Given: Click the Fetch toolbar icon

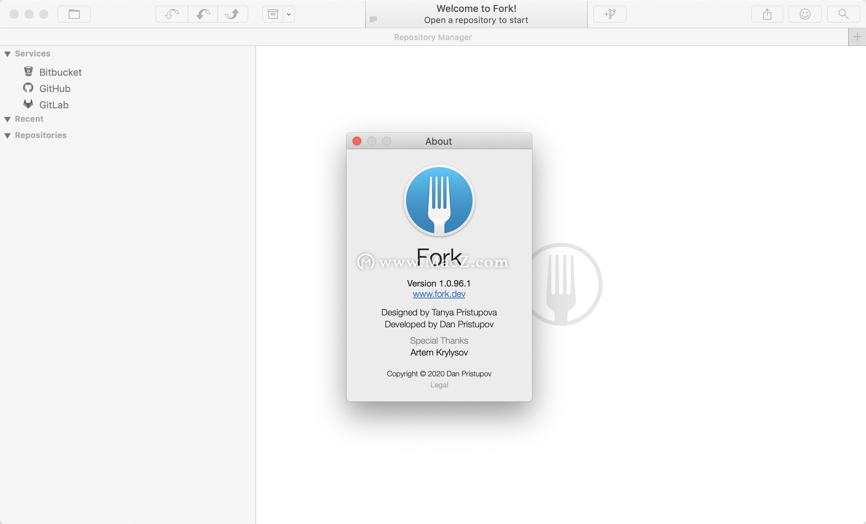Looking at the screenshot, I should pos(172,14).
